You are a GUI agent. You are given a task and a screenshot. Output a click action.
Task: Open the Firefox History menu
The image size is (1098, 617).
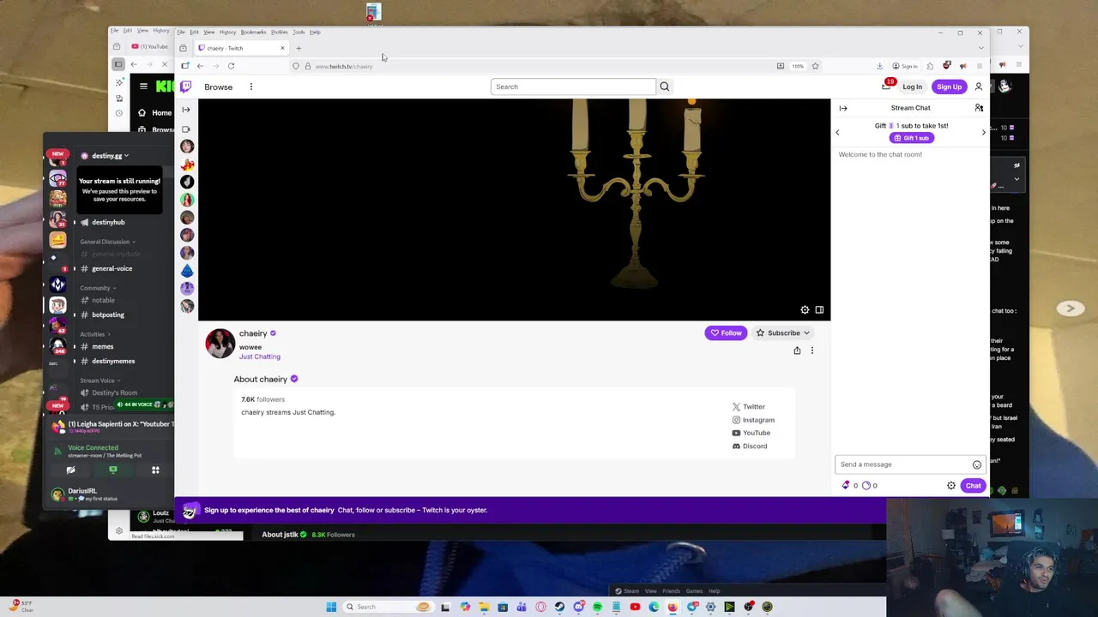227,32
